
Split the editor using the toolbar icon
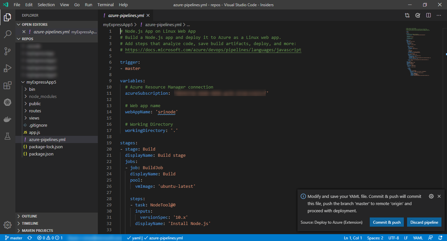tap(428, 15)
